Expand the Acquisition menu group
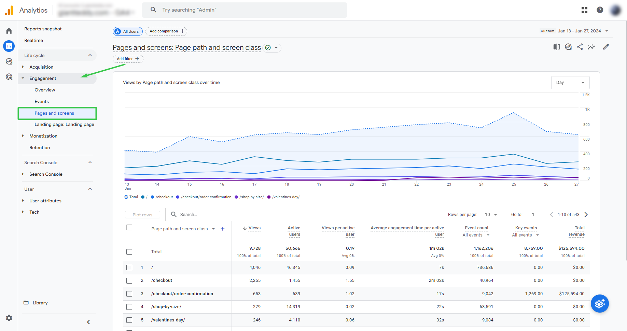This screenshot has height=331, width=627. [23, 67]
